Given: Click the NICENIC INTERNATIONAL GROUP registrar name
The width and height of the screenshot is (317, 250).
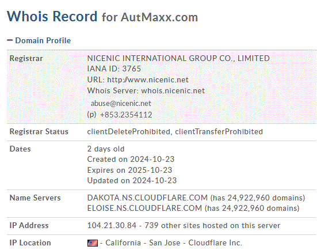Looking at the screenshot, I should (178, 58).
